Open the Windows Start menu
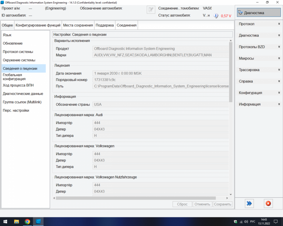 5,221
